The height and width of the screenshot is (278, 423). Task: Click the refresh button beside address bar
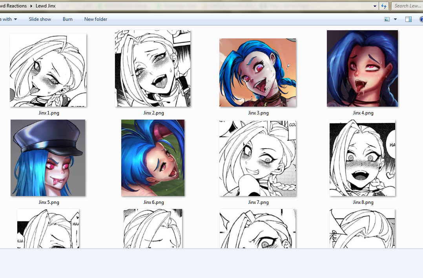click(x=384, y=6)
